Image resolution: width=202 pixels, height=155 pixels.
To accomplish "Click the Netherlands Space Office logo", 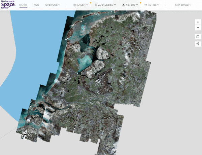I will (x=8, y=5).
